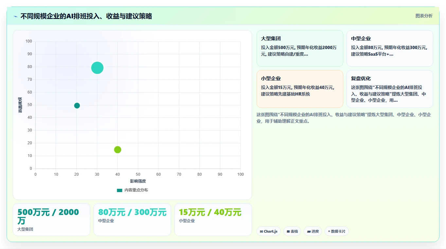
Task: Click the Chart.js tag chip
Action: tap(269, 231)
